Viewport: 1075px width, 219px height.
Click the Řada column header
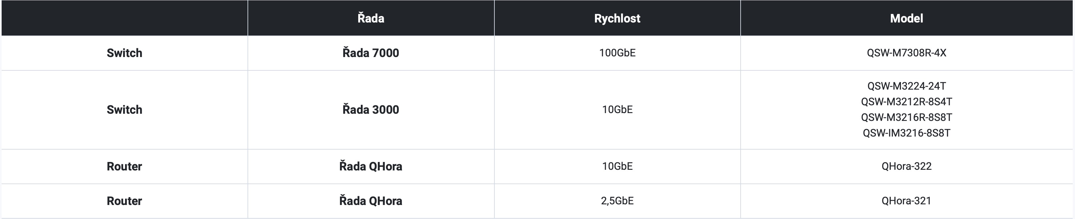point(371,18)
